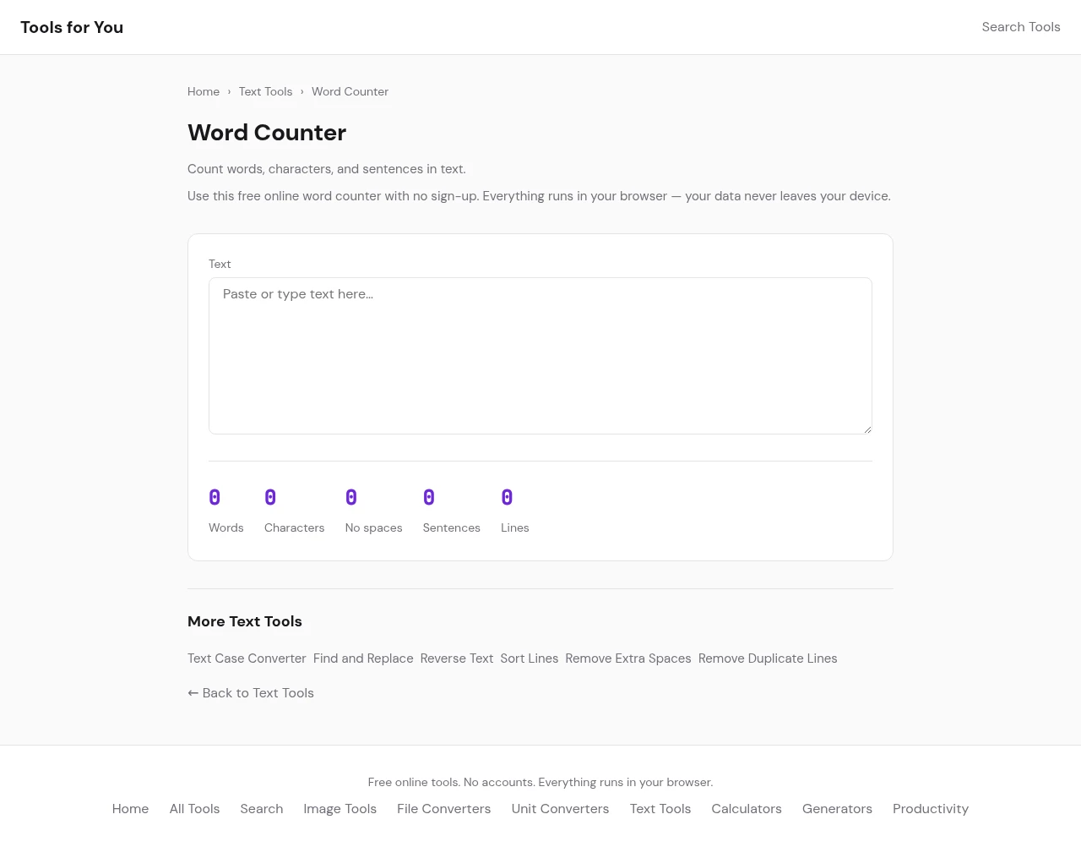Select the Reverse Text tool
1081x847 pixels.
(457, 658)
